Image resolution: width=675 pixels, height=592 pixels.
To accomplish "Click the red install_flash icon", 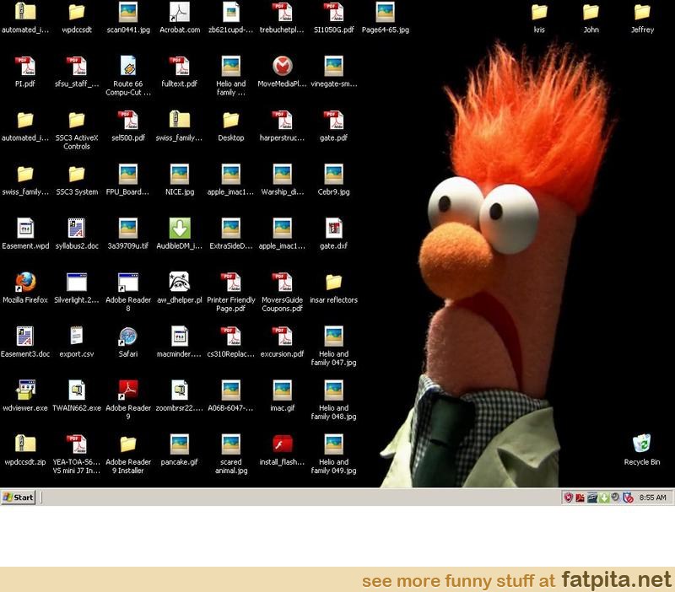I will point(283,444).
